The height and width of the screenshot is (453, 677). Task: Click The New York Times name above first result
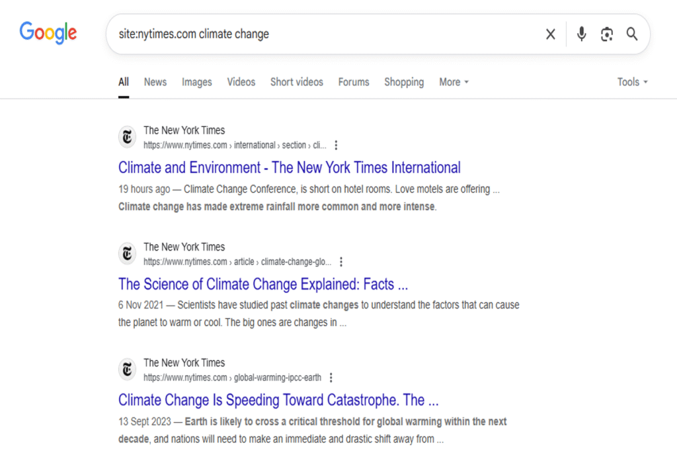click(184, 130)
